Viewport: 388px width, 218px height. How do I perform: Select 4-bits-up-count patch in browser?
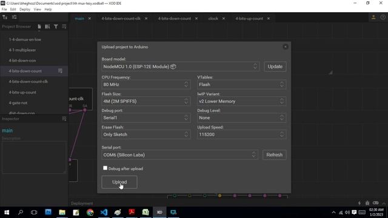click(22, 93)
